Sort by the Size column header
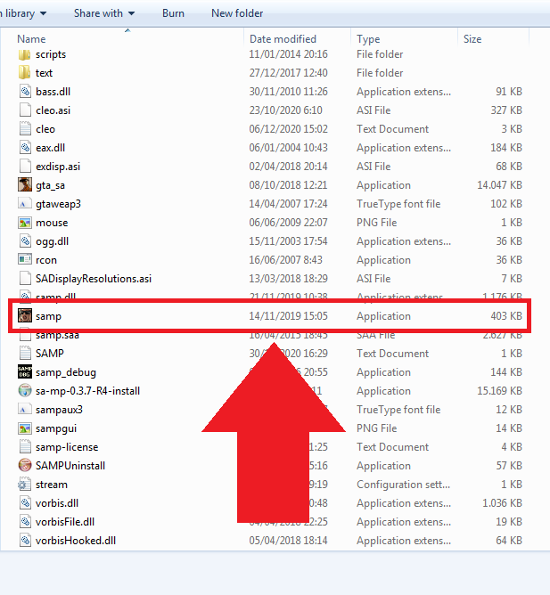The height and width of the screenshot is (595, 550). coord(472,39)
